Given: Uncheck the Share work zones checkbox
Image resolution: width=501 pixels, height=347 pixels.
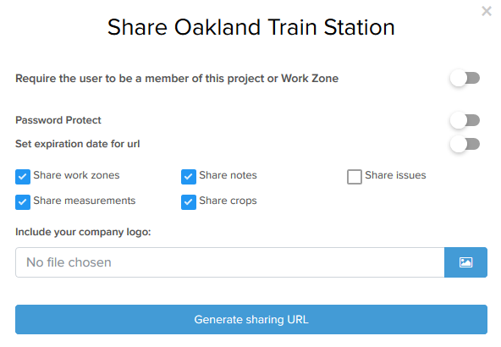Looking at the screenshot, I should [23, 177].
